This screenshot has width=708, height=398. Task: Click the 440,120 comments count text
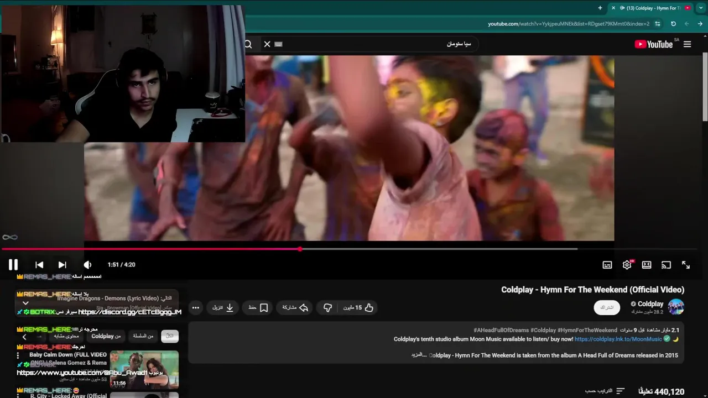pyautogui.click(x=661, y=391)
